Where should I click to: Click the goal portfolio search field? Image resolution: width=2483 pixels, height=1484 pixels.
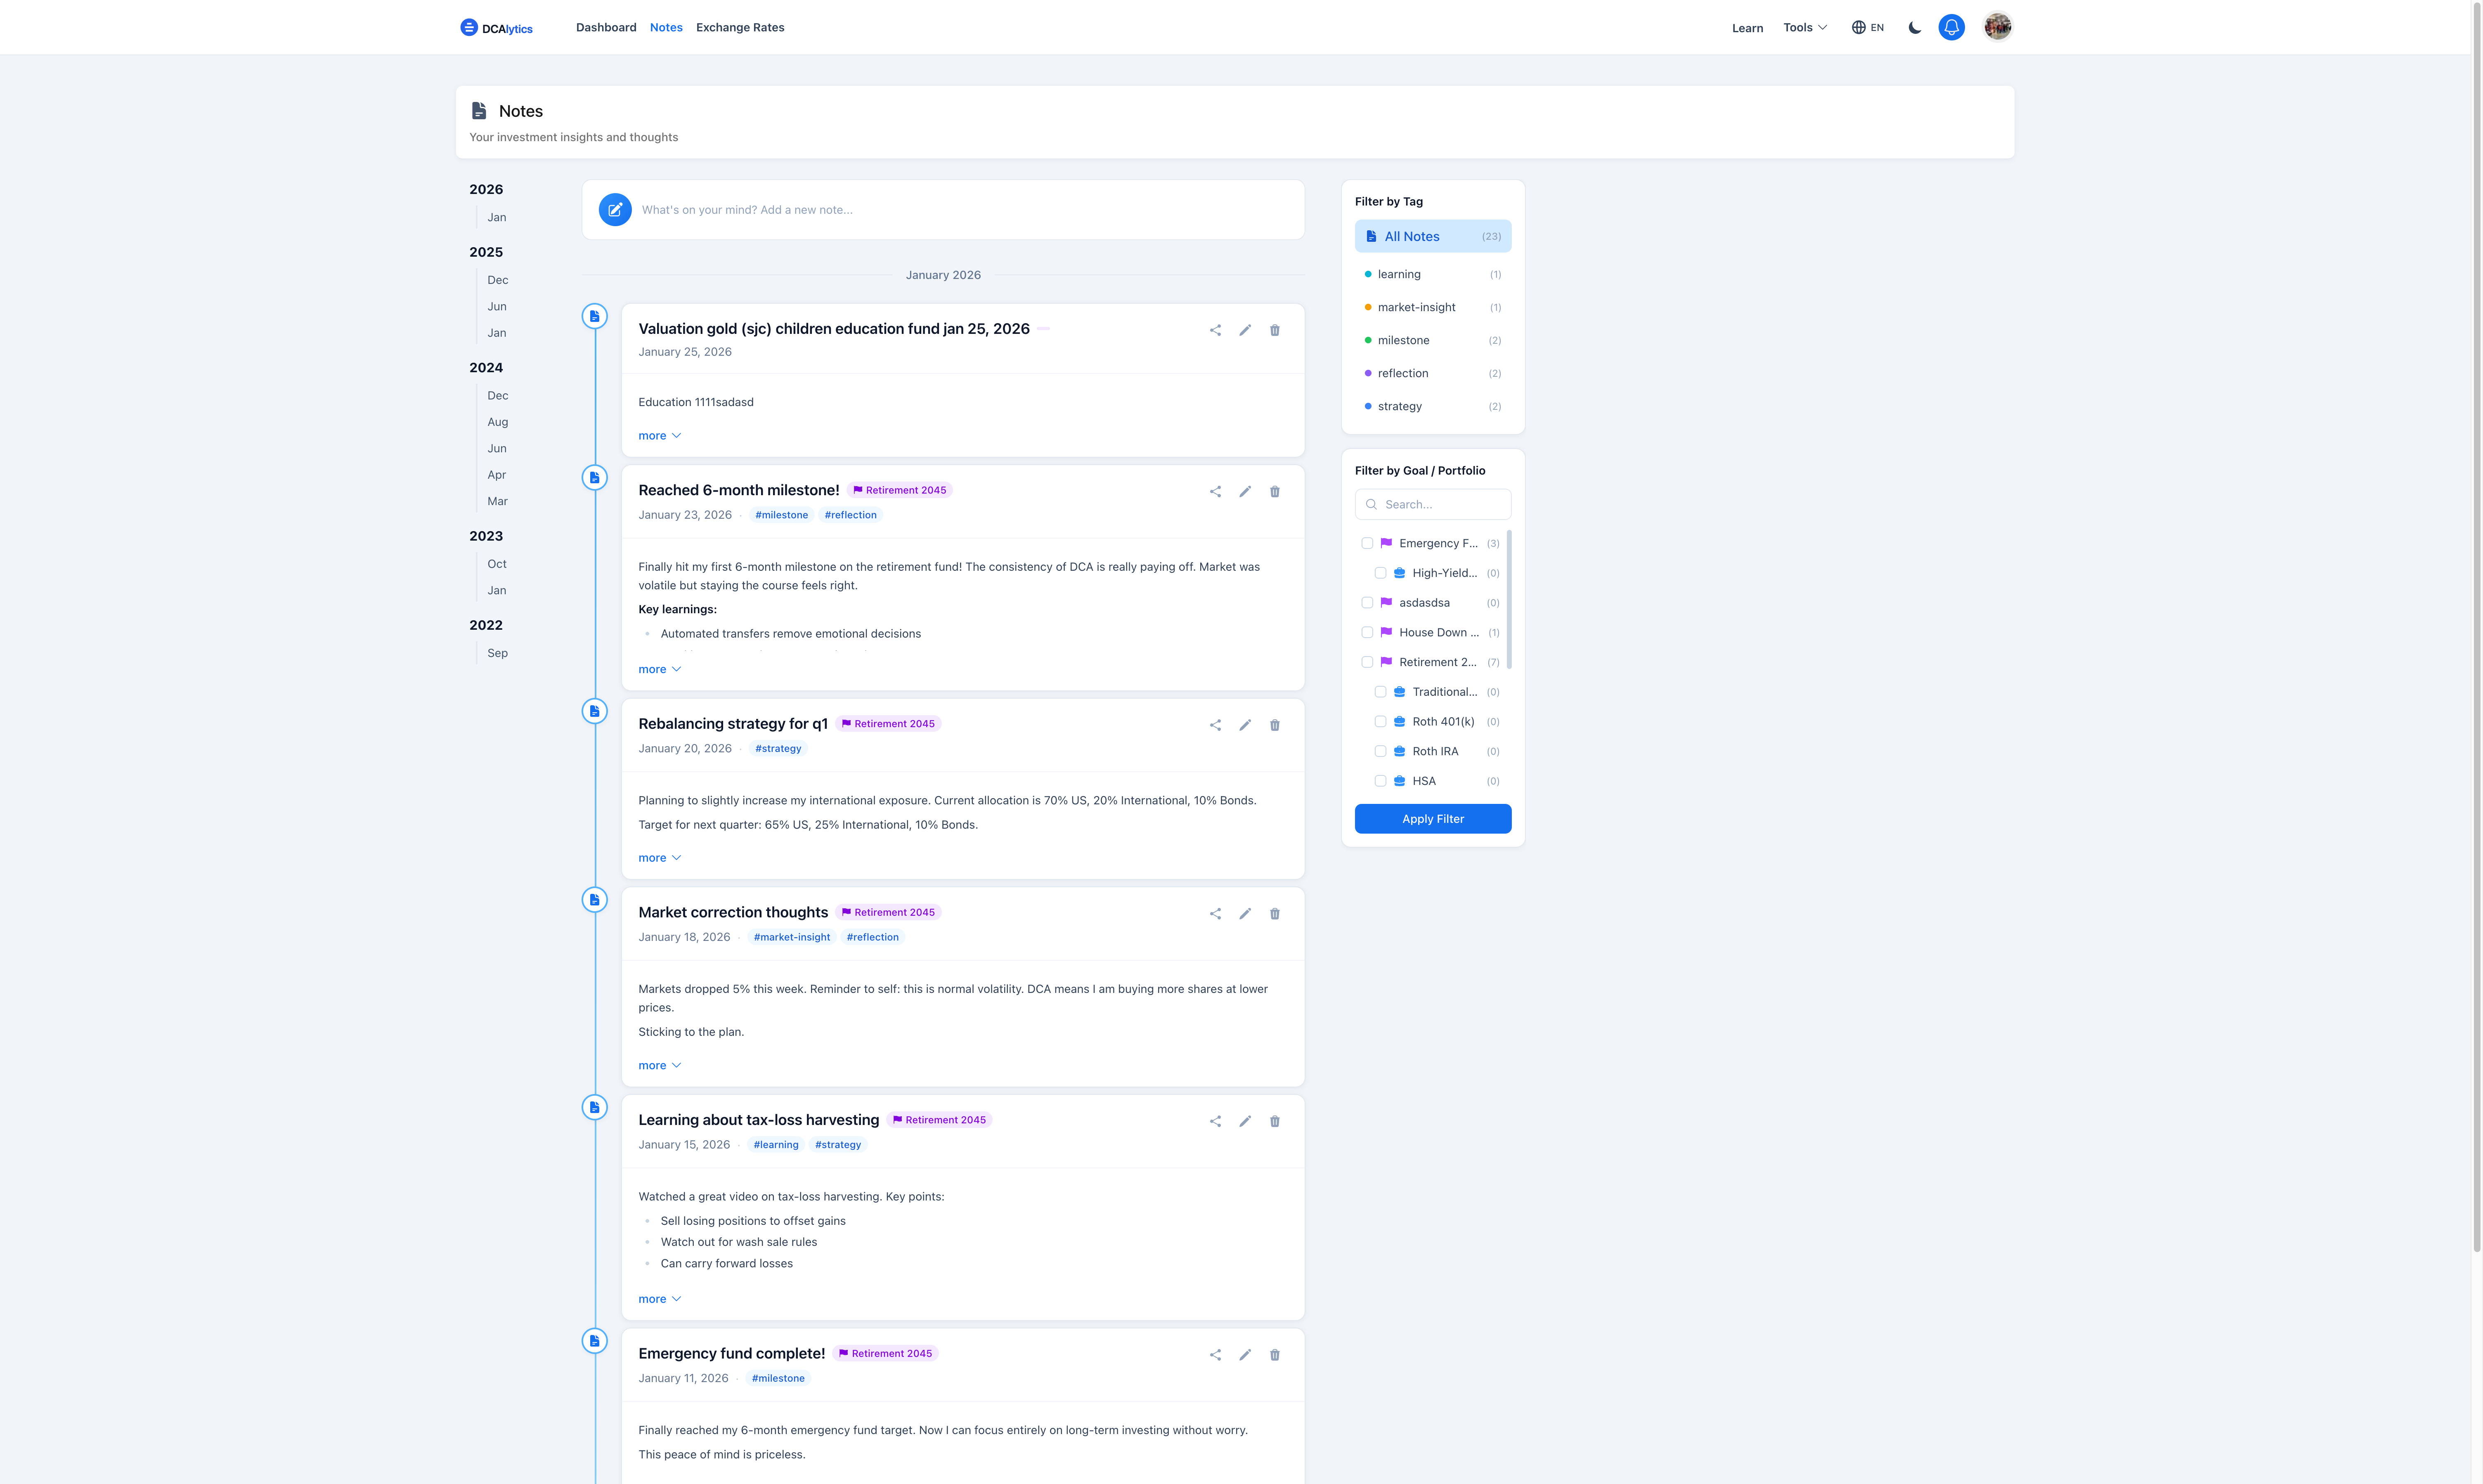(x=1432, y=504)
